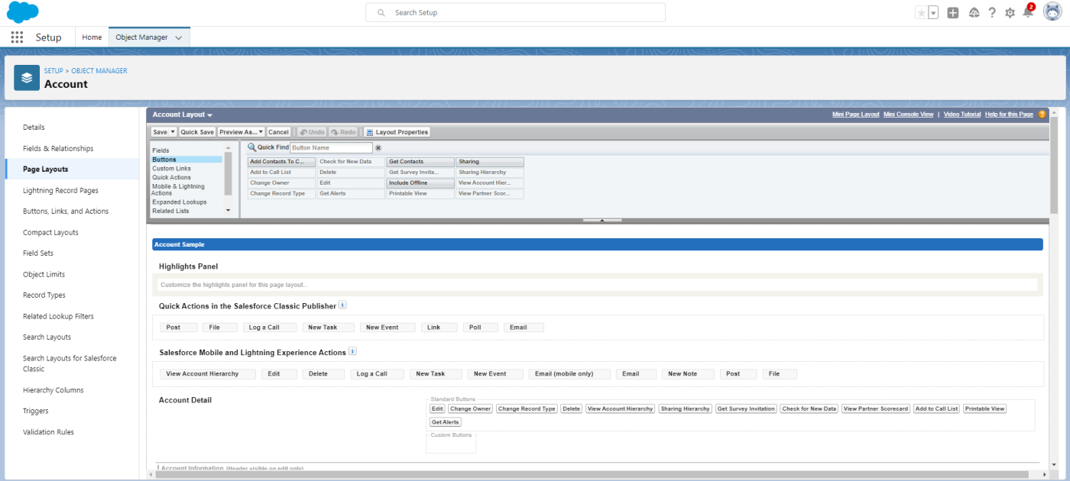
Task: Click Layout Properties toolbar button
Action: (x=397, y=132)
